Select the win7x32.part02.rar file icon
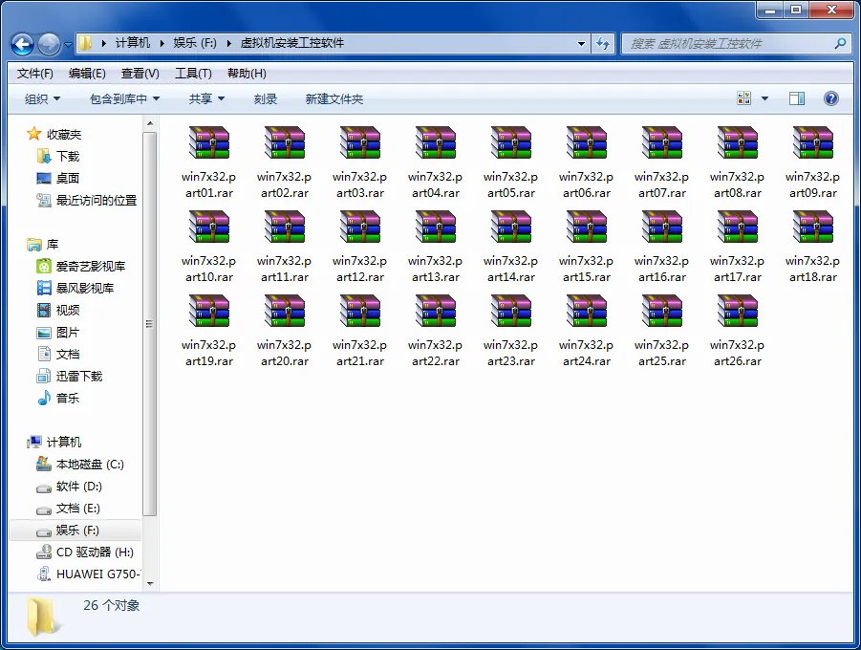This screenshot has height=650, width=861. (285, 142)
